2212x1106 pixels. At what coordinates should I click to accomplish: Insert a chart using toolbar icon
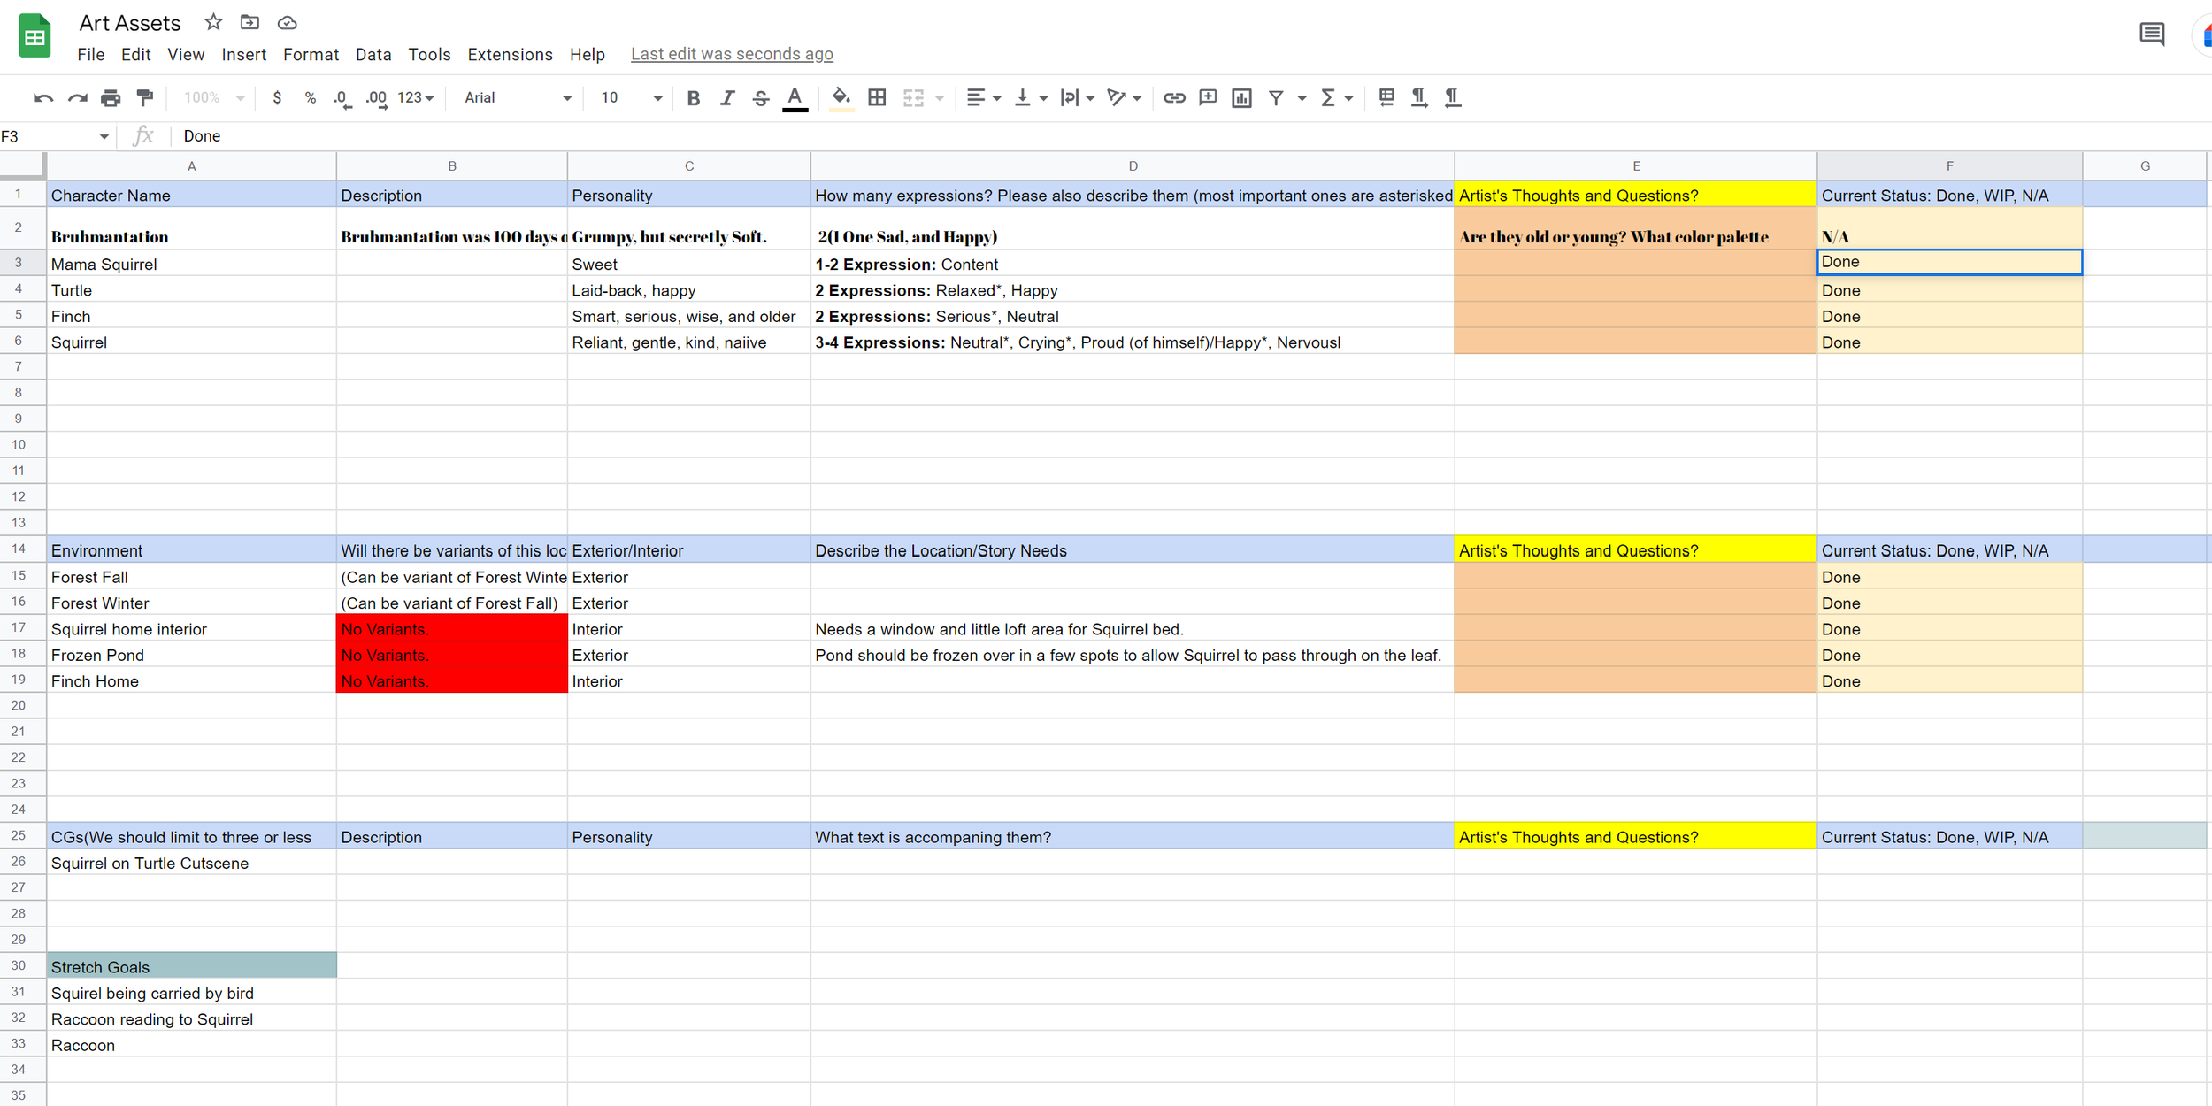(x=1241, y=98)
